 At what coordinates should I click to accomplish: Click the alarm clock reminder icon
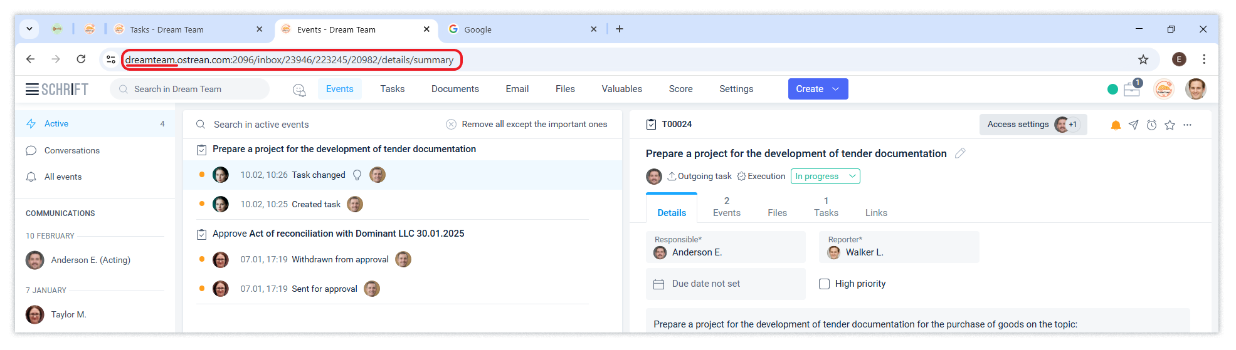1151,125
